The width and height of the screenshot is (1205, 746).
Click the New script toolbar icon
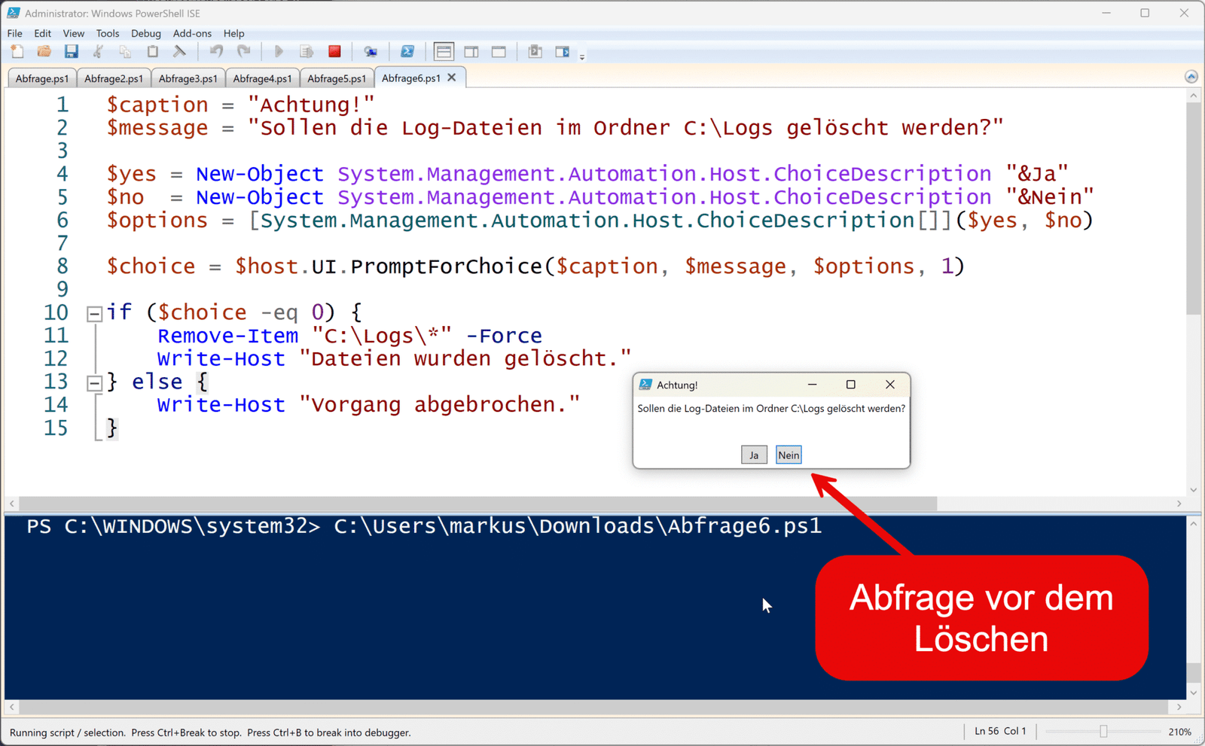[17, 52]
